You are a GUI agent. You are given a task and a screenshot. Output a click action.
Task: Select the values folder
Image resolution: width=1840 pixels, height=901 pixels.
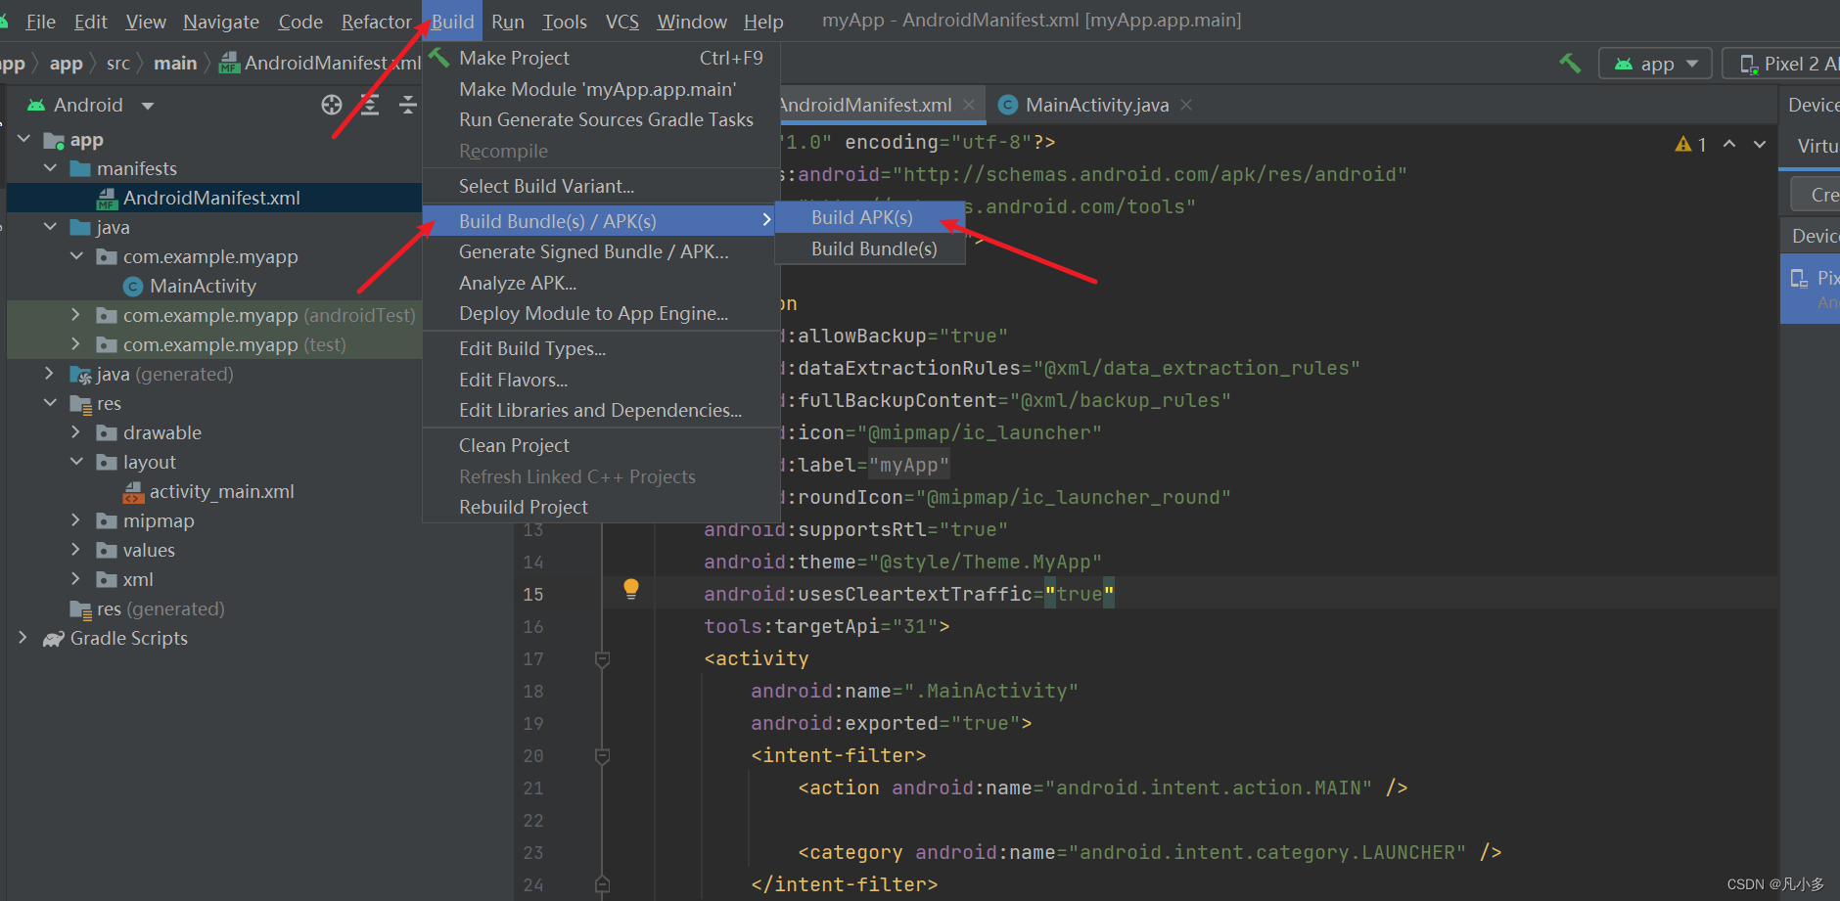tap(149, 550)
